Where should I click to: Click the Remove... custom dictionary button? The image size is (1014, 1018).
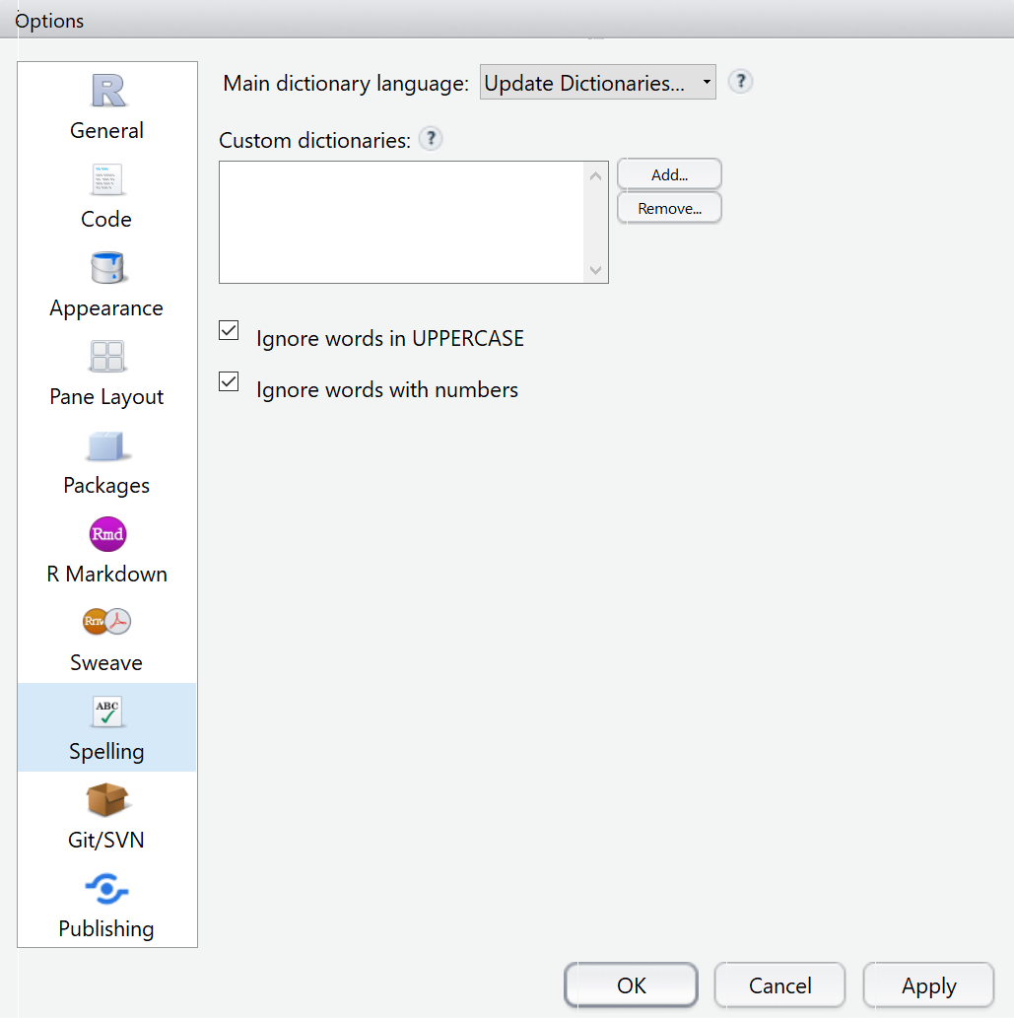click(669, 208)
